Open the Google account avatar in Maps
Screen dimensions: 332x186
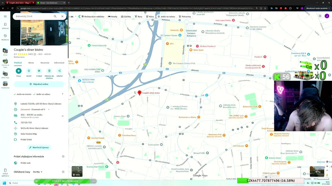[x=327, y=16]
